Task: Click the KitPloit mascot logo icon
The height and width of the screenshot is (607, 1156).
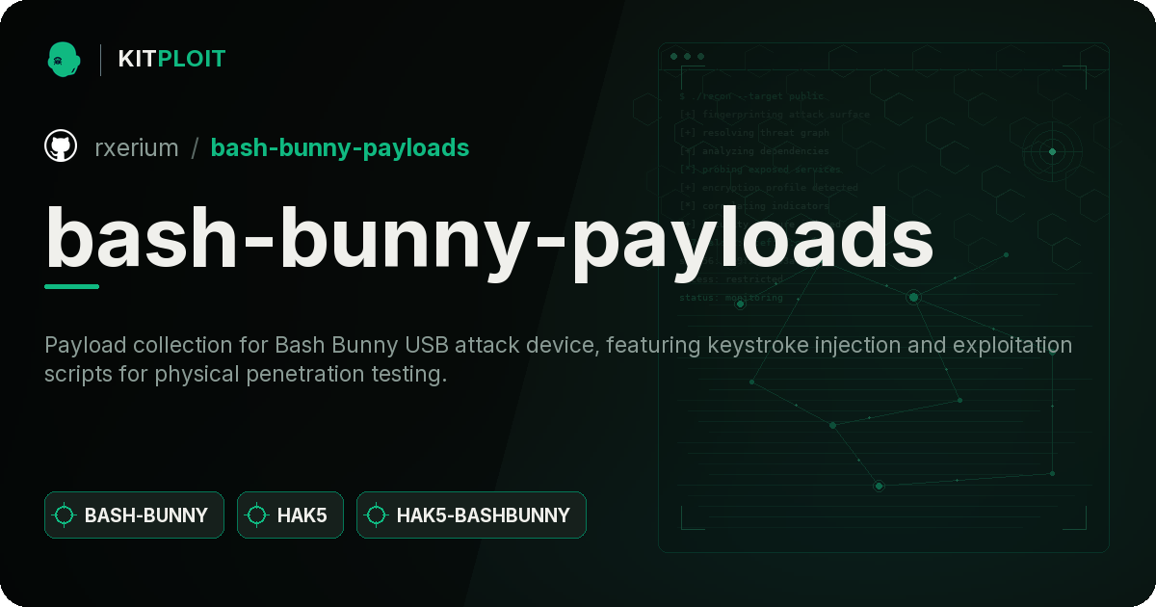Action: pyautogui.click(x=64, y=59)
